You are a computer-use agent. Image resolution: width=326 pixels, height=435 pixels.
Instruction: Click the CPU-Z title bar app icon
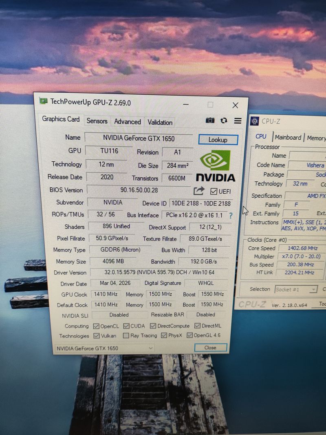[x=254, y=121]
